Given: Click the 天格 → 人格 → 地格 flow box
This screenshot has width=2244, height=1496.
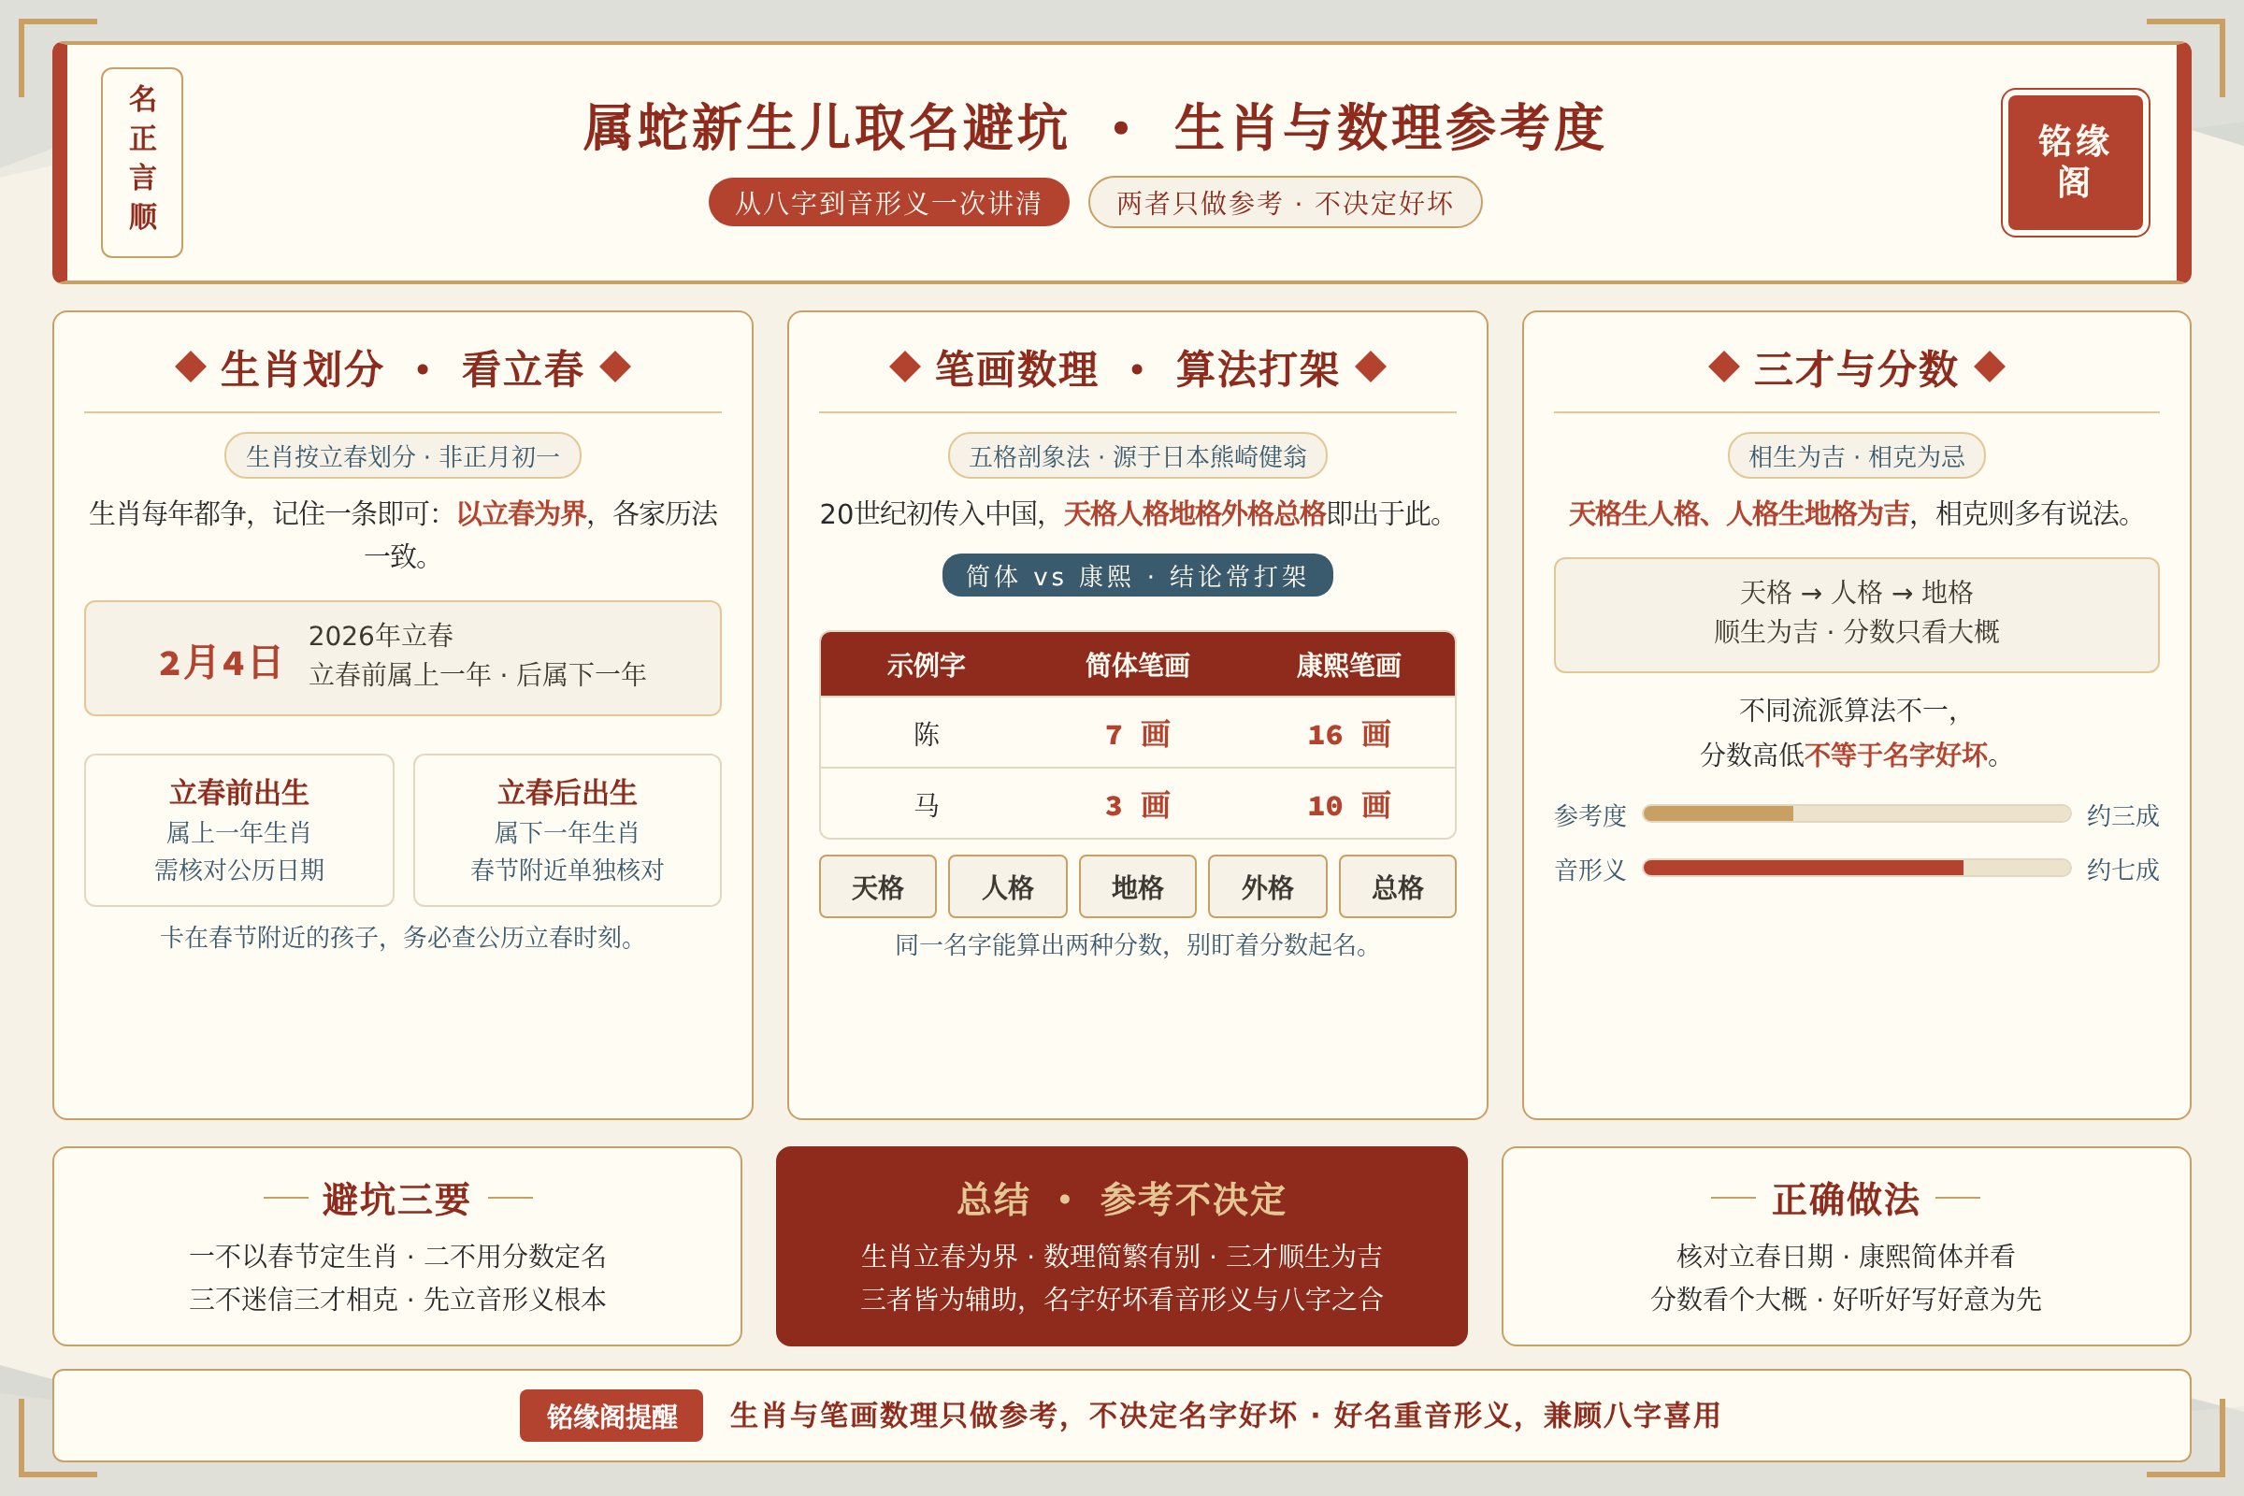Looking at the screenshot, I should [1857, 615].
